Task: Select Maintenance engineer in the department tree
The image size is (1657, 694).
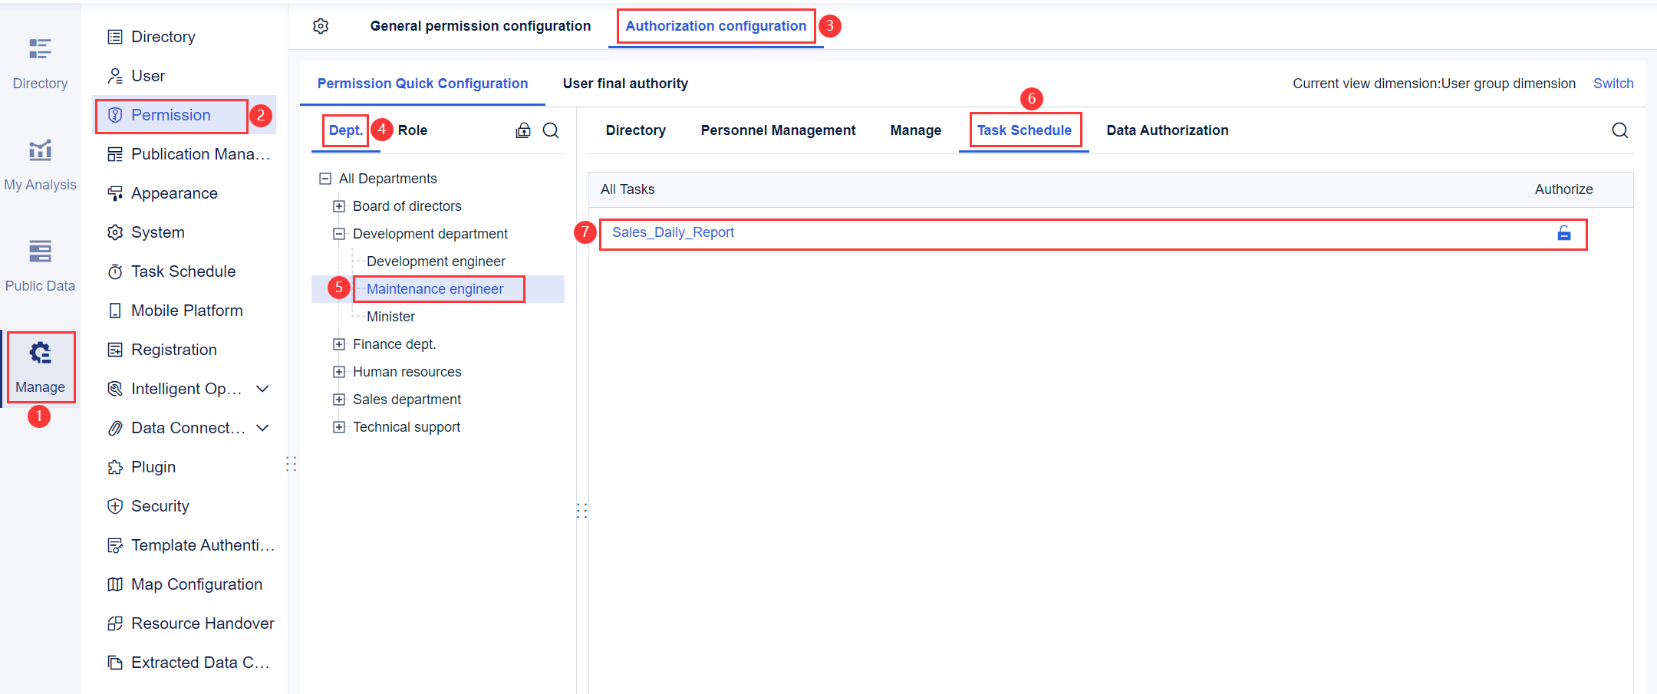Action: click(435, 288)
